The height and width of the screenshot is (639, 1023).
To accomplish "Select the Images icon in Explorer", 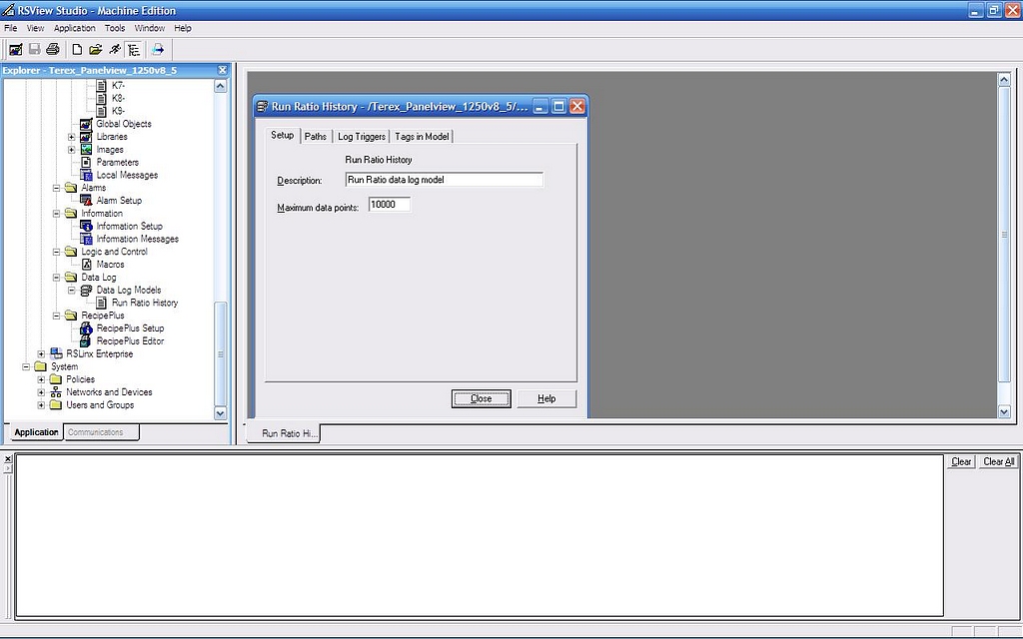I will pos(86,150).
